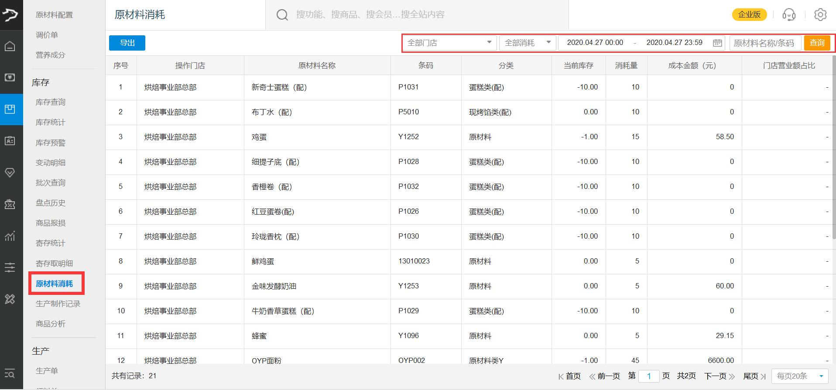Go to next page via 下一页

[719, 376]
